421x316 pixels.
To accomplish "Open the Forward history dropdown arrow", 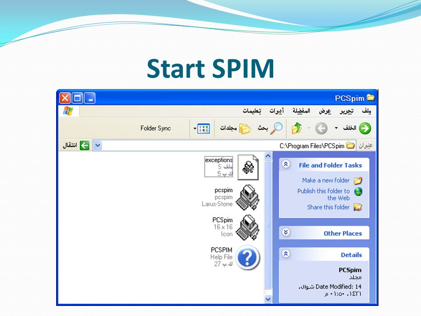I will 309,128.
